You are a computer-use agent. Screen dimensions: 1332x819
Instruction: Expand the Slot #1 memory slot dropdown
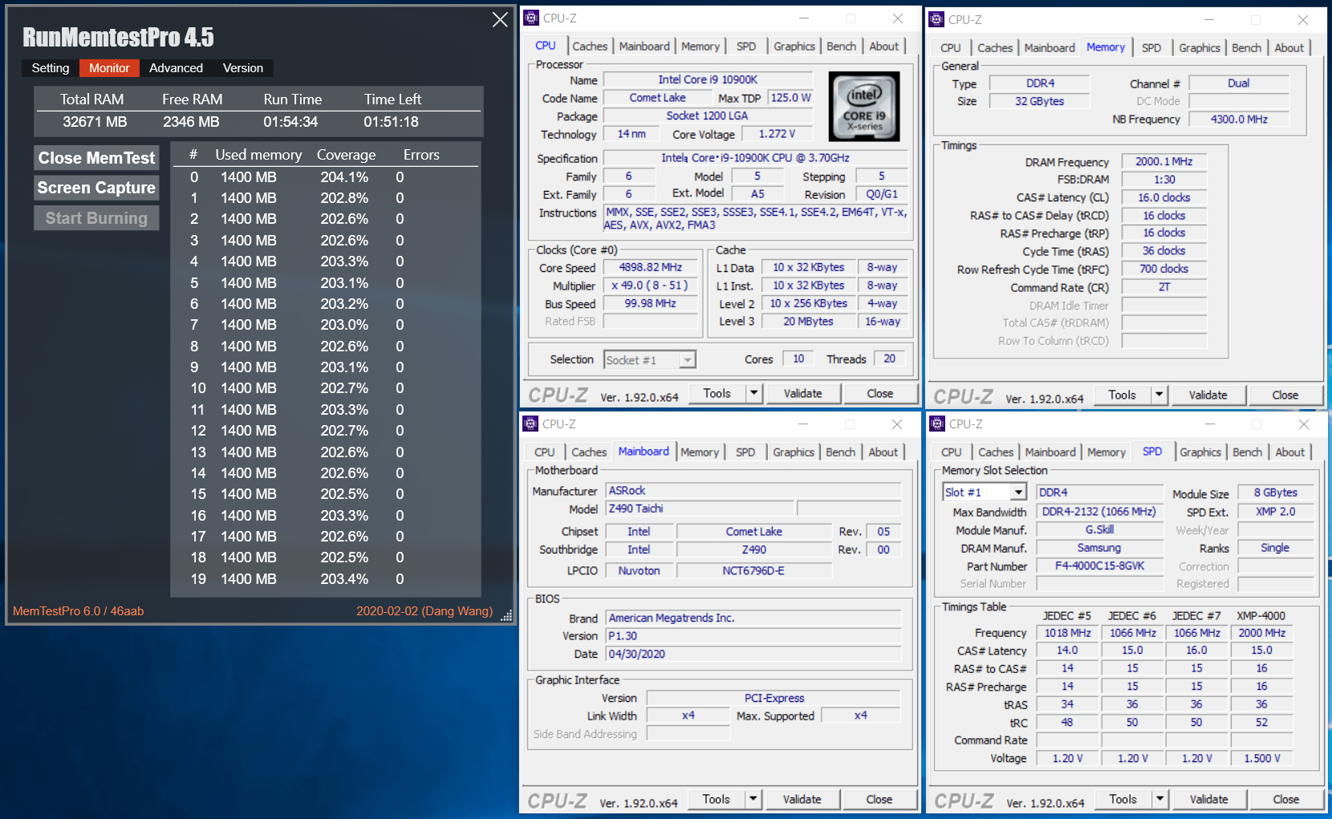click(x=1018, y=493)
